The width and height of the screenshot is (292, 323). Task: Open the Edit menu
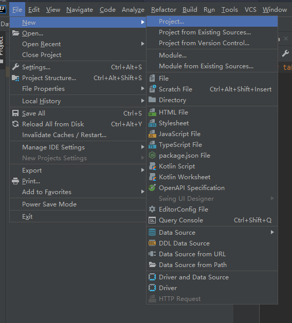34,10
